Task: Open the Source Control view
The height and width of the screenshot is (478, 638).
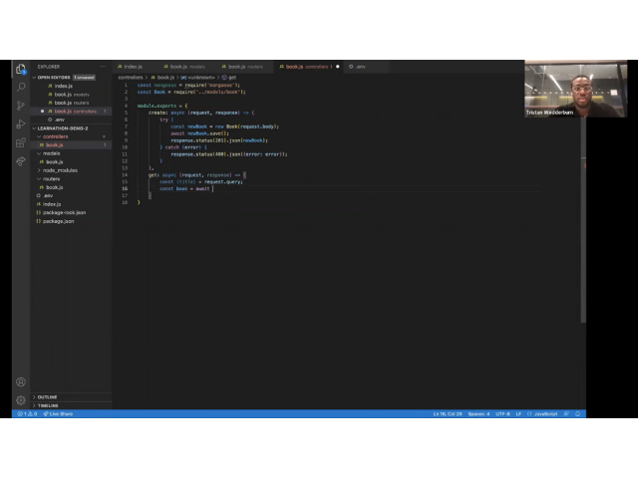Action: point(21,106)
